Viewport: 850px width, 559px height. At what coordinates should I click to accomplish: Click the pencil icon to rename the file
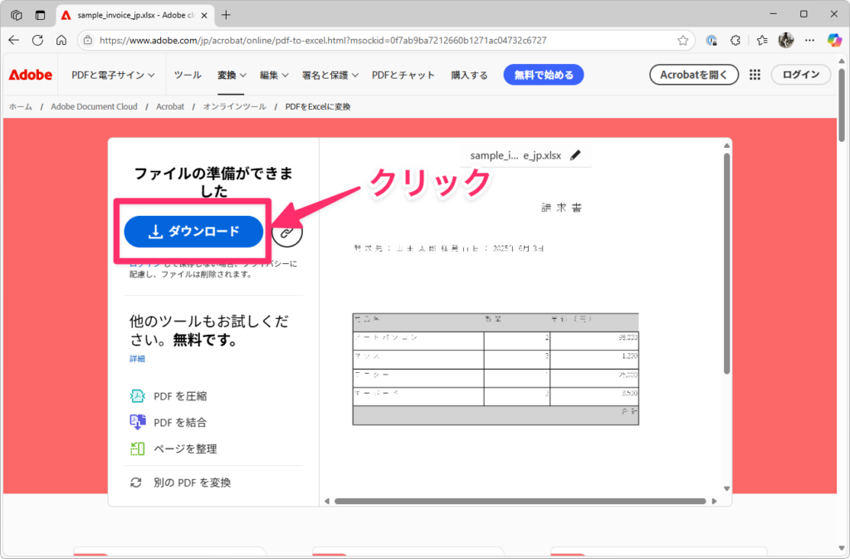(575, 155)
